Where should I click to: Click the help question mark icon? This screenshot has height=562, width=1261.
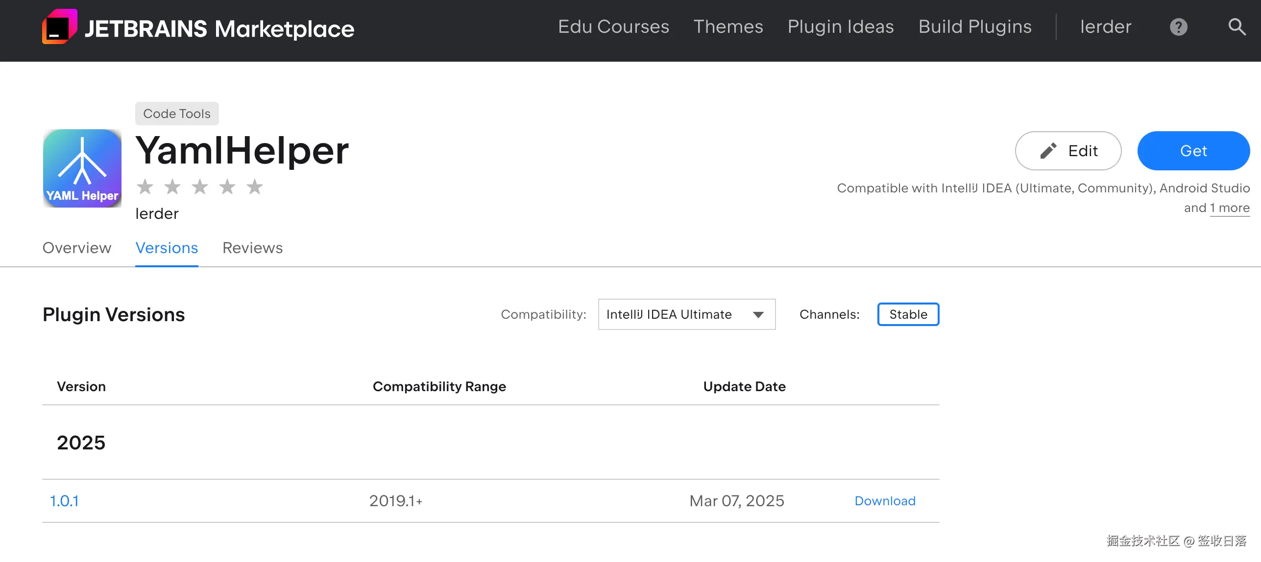1178,27
